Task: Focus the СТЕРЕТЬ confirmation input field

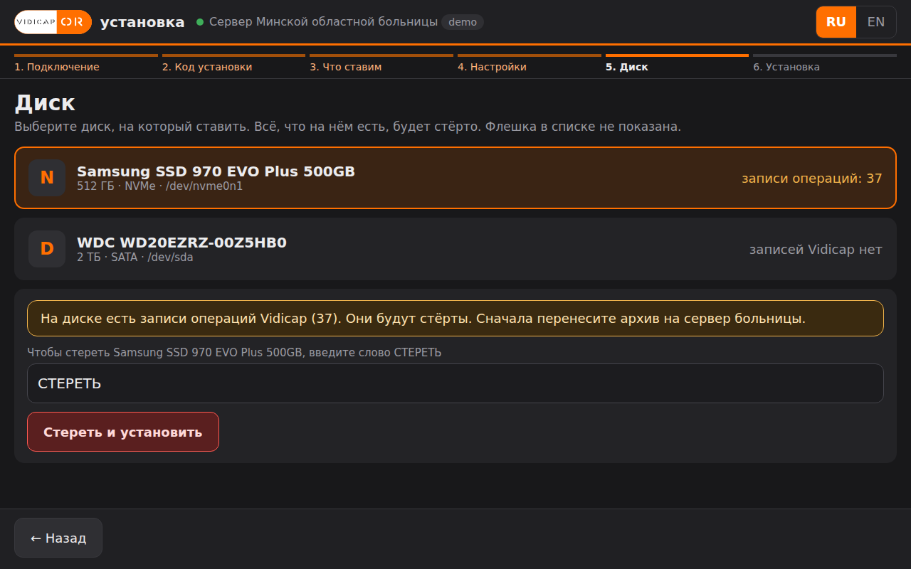Action: tap(455, 383)
